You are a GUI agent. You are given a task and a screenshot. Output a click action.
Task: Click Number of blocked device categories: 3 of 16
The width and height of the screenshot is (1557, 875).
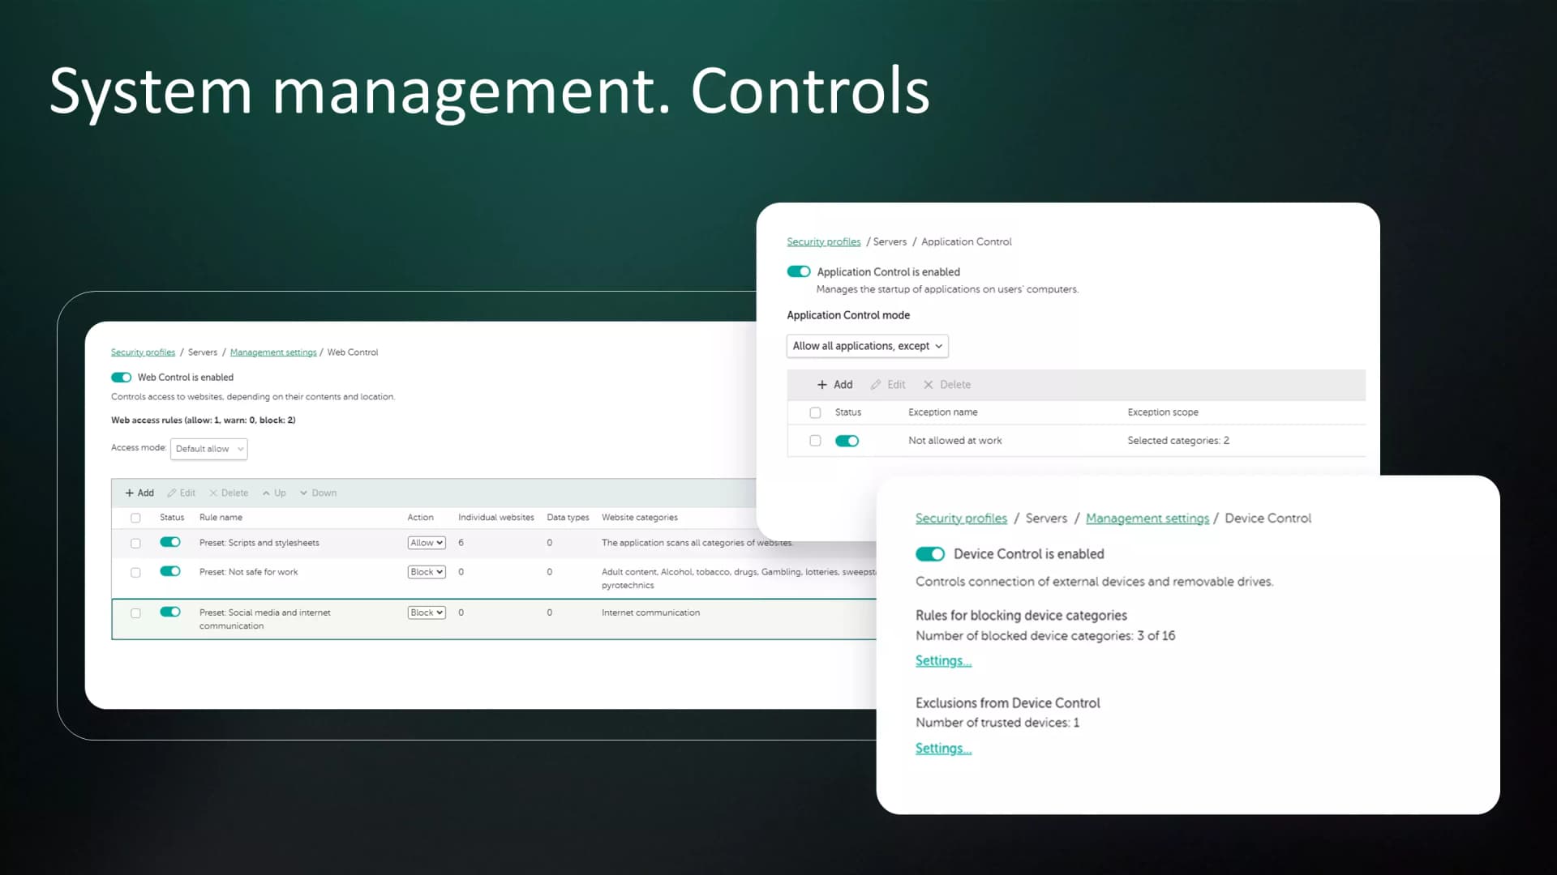[x=1044, y=636]
